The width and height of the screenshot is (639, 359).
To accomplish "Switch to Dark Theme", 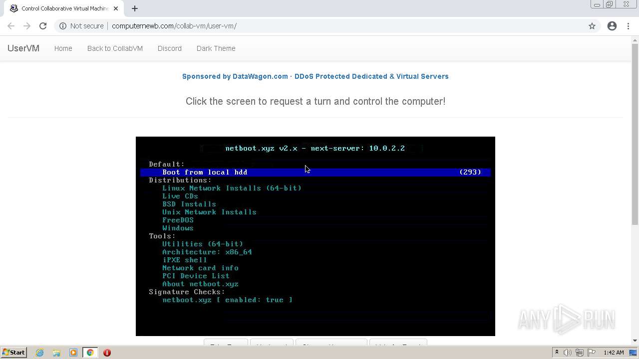I will pos(216,48).
